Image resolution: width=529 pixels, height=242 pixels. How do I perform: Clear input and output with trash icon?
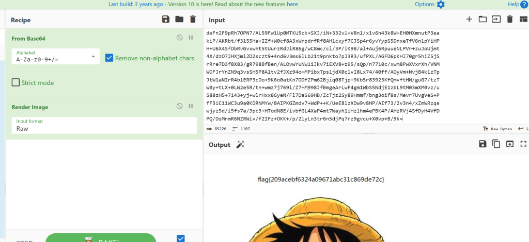[x=509, y=20]
